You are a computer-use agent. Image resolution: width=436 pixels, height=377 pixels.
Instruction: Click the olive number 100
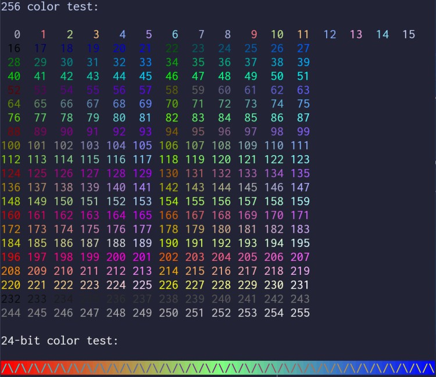pyautogui.click(x=11, y=146)
